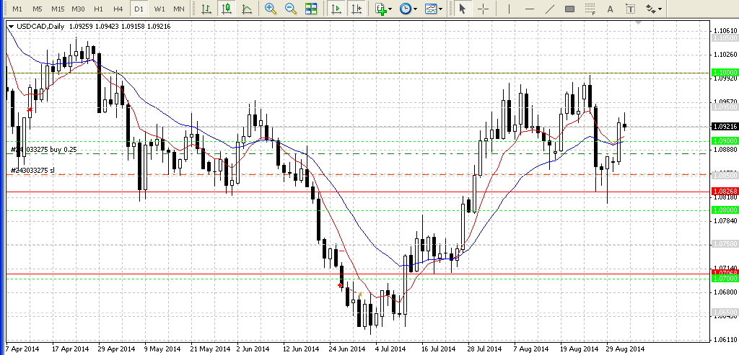Tile chart windows
739x355 pixels.
pyautogui.click(x=311, y=9)
